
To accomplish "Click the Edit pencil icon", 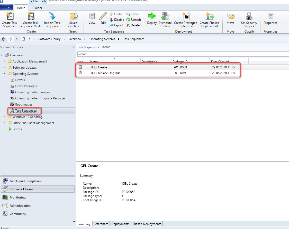I will (x=103, y=16).
